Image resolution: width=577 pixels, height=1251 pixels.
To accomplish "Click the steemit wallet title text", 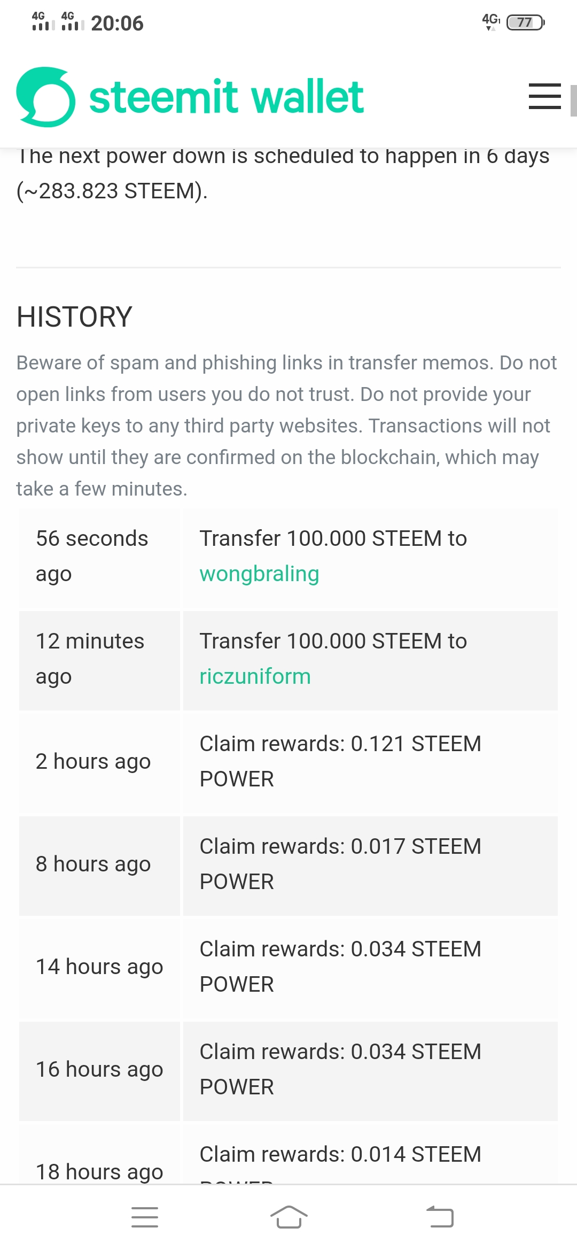I will click(x=226, y=97).
